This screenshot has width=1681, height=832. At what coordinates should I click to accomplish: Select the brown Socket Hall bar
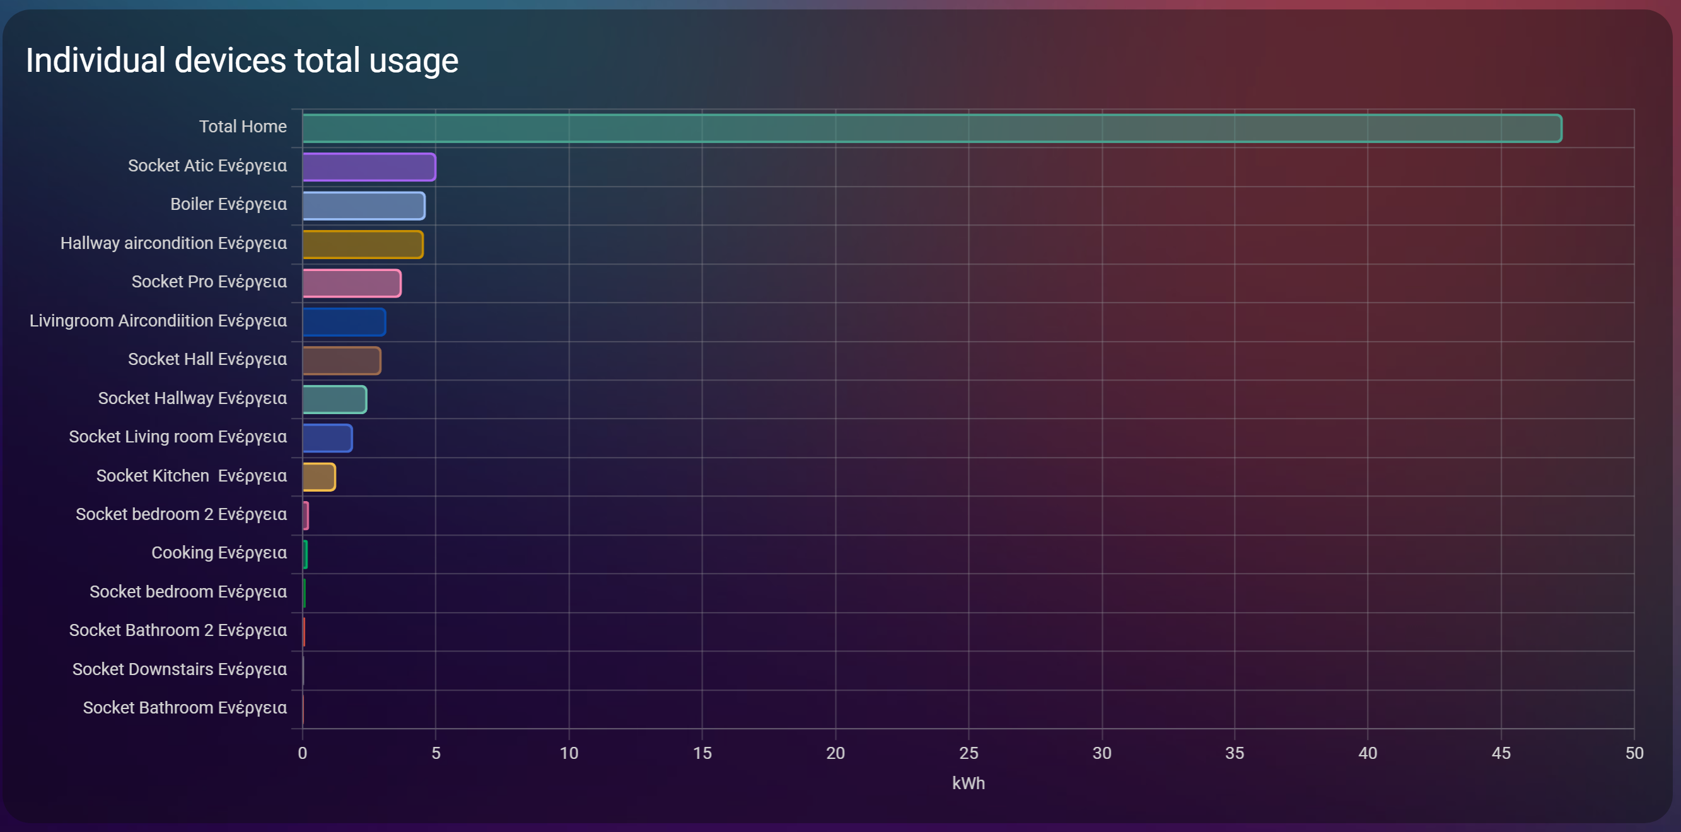click(341, 361)
